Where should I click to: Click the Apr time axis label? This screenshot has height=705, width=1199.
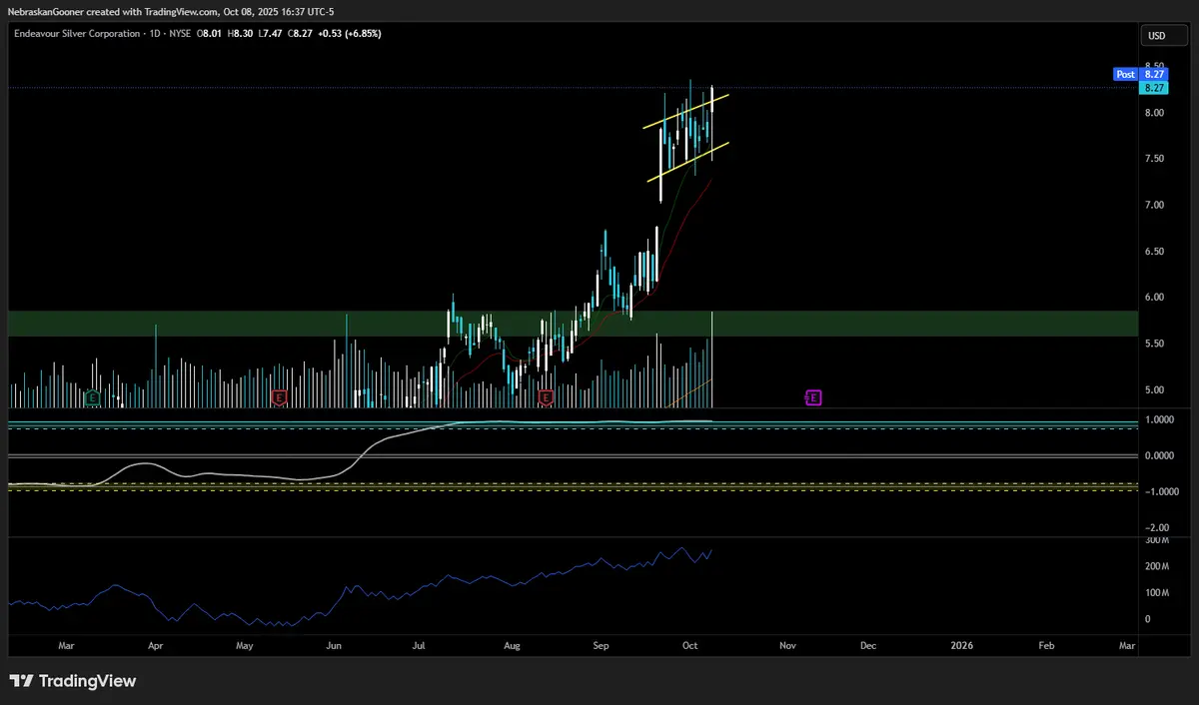tap(156, 646)
